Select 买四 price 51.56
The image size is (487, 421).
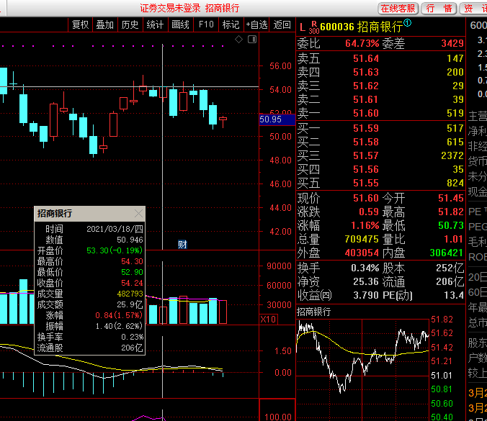pos(366,169)
